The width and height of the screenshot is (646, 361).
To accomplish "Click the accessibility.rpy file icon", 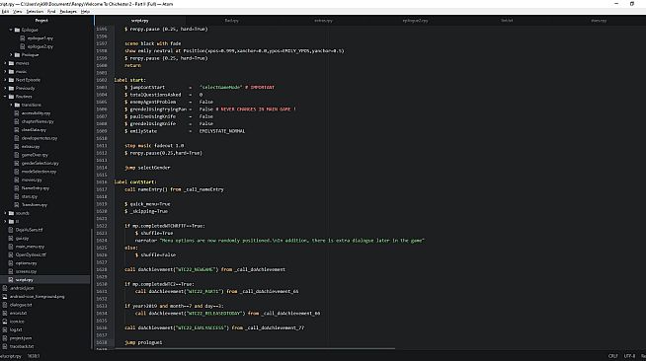I will coord(17,113).
